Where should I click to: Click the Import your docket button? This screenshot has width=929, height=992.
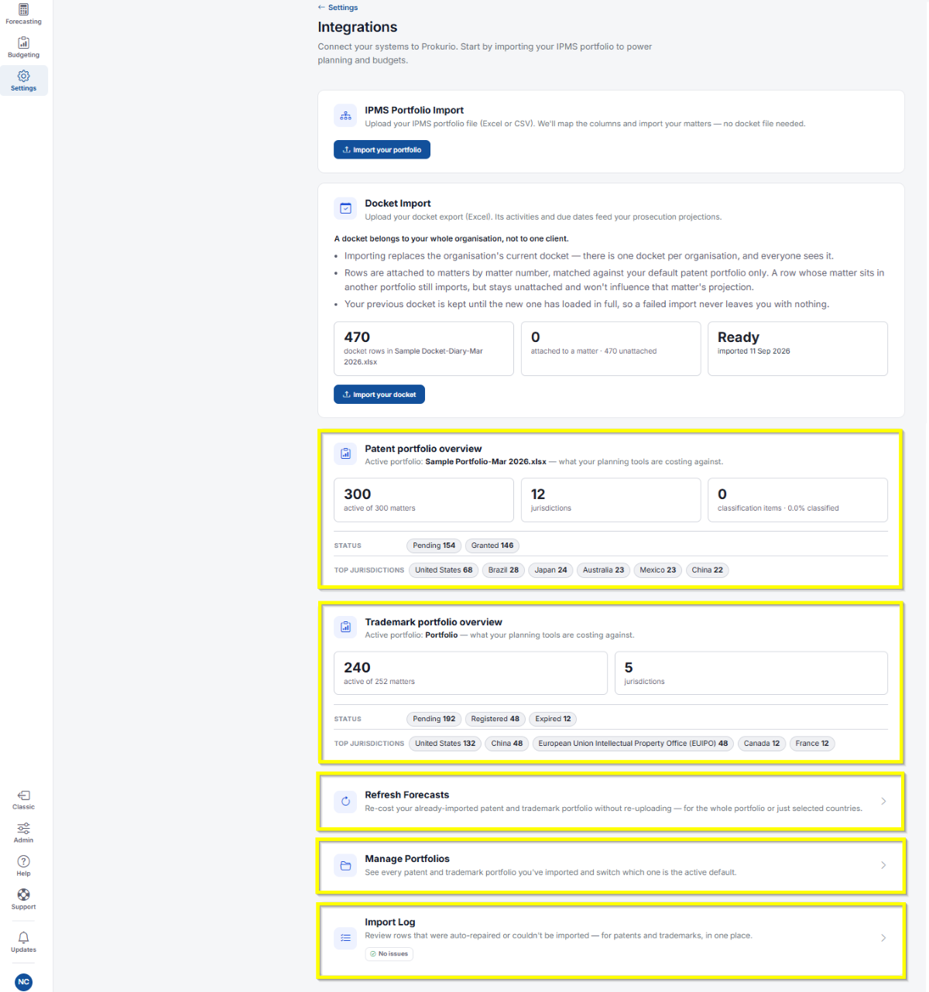[379, 395]
